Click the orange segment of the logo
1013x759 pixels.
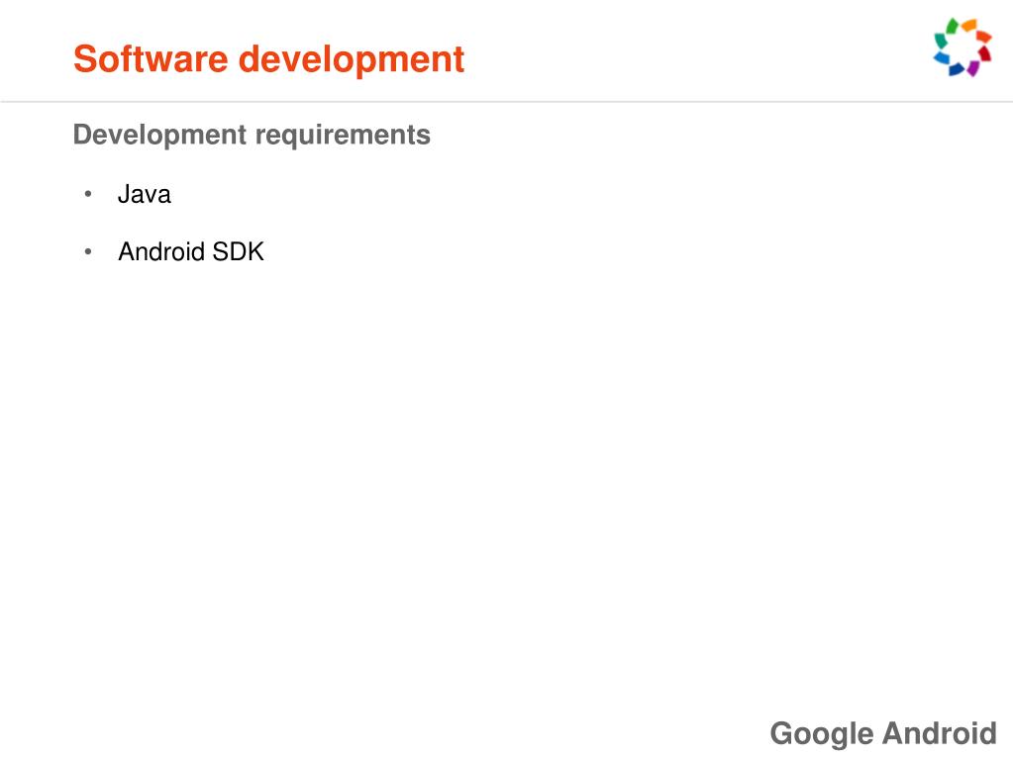[969, 25]
